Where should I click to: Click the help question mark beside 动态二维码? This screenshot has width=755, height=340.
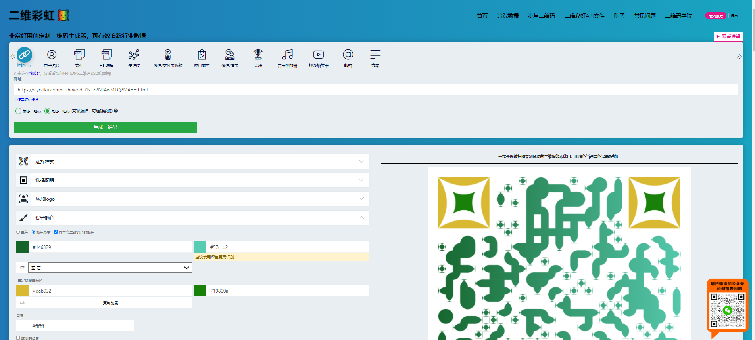[x=116, y=111]
